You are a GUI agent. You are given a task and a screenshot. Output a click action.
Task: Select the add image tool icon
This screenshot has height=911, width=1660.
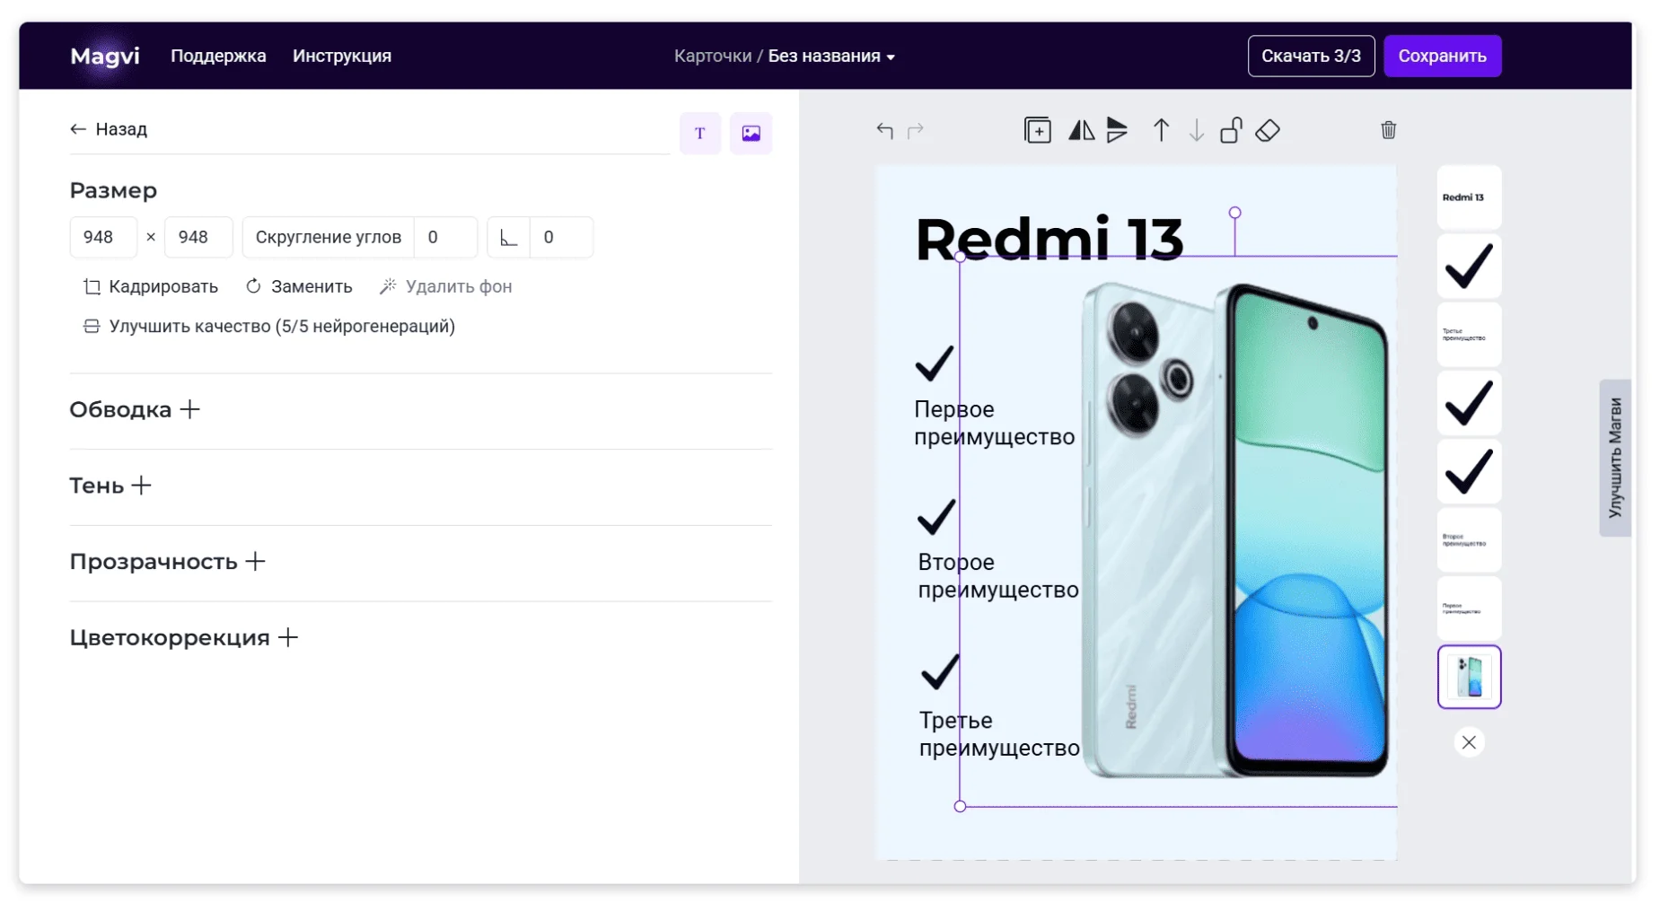pos(751,134)
